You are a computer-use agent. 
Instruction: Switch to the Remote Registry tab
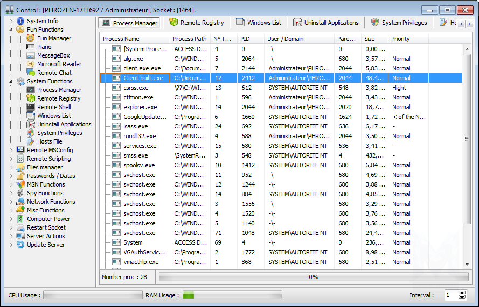(x=196, y=23)
